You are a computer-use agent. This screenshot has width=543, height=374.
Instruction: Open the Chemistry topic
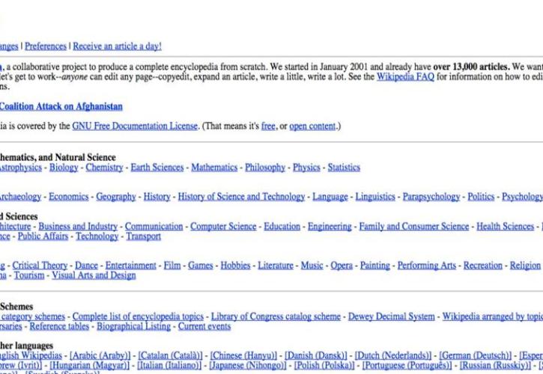pyautogui.click(x=104, y=168)
